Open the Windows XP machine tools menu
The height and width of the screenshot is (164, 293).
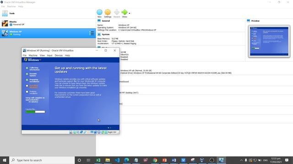coord(92,33)
